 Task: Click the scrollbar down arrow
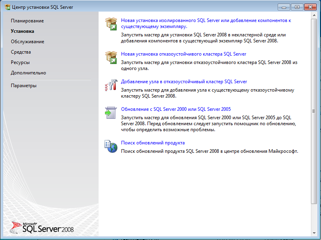click(314, 233)
